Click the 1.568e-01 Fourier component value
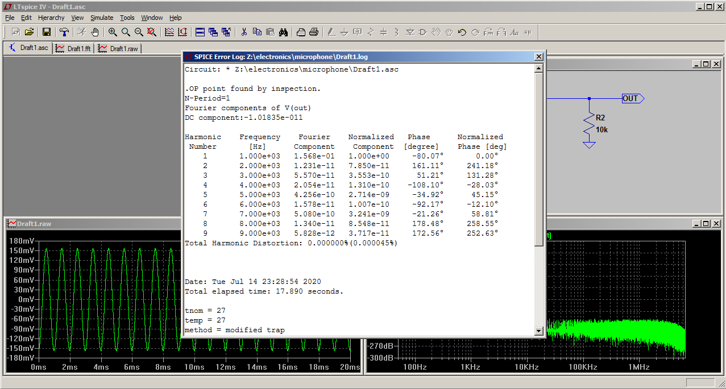 [314, 156]
